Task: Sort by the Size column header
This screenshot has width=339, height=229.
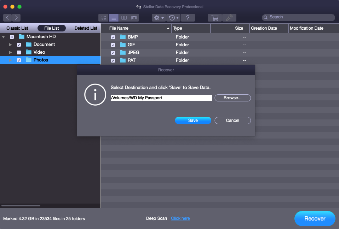Action: tap(230, 28)
